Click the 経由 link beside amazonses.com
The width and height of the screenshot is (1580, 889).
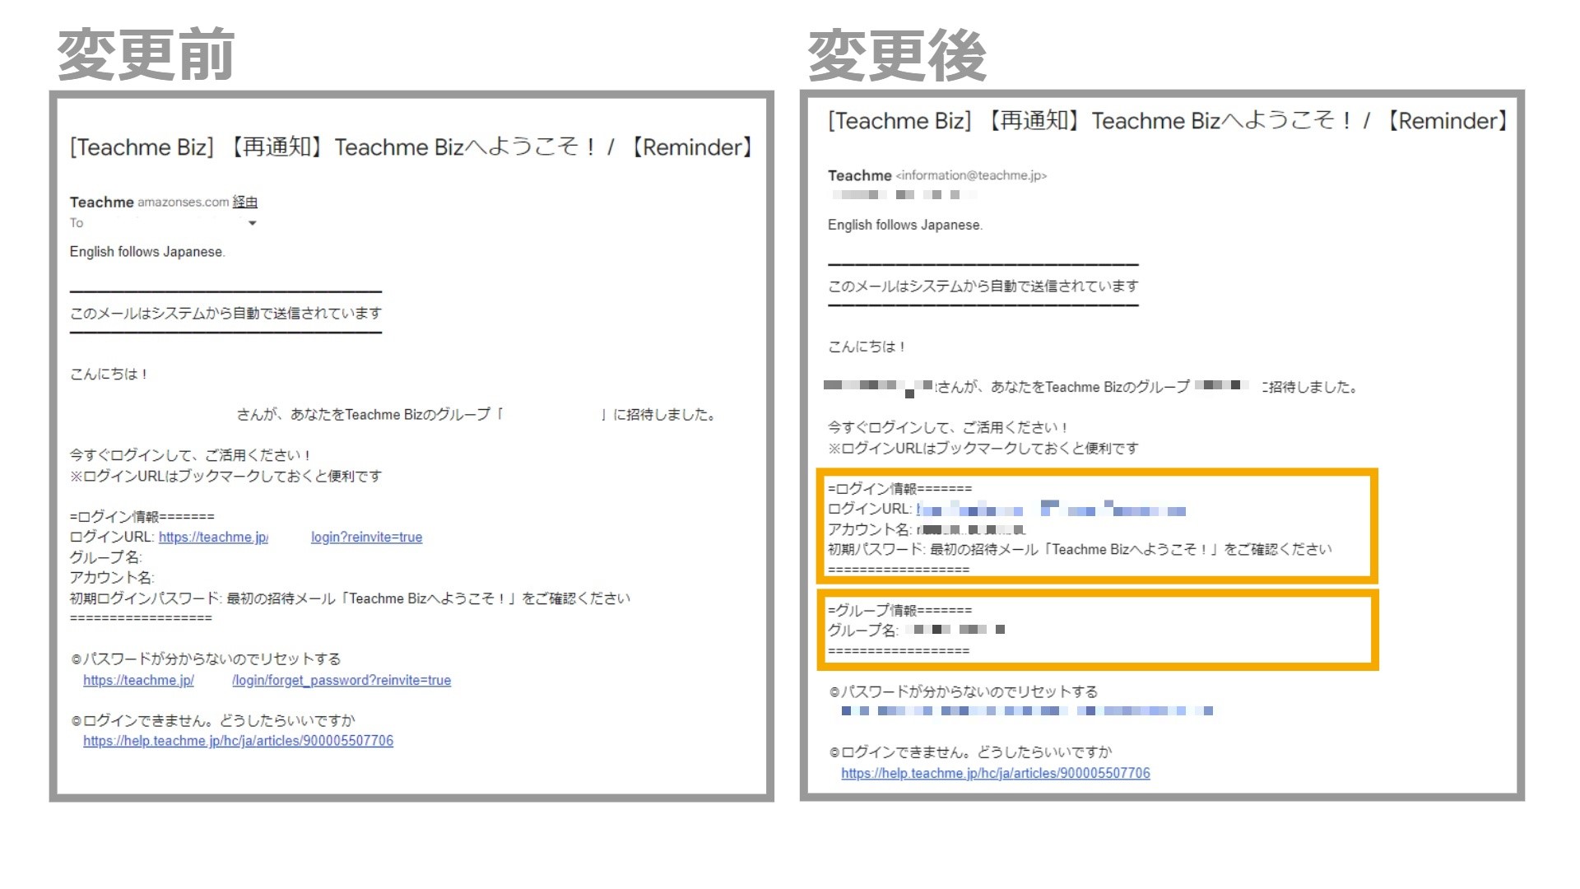[245, 202]
